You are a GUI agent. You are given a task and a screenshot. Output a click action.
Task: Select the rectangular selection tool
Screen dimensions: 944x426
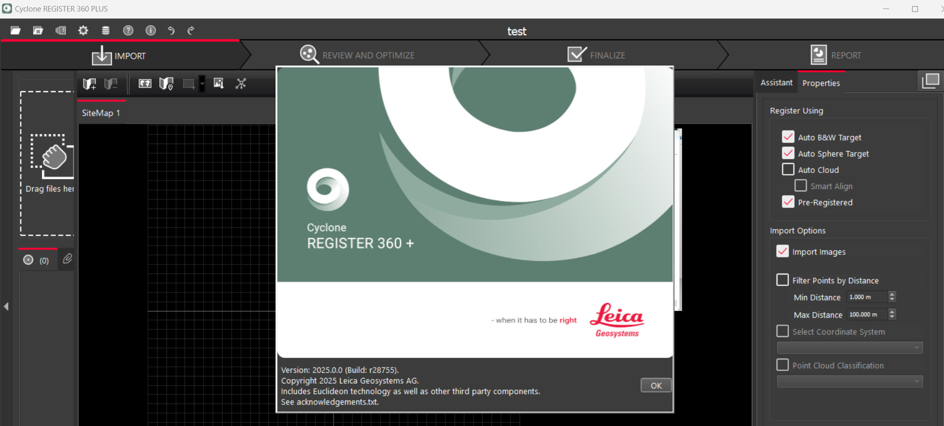(188, 83)
